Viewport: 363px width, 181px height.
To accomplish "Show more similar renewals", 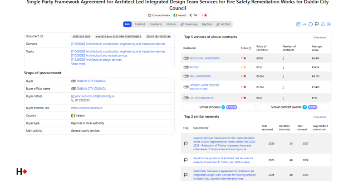I will coord(320,117).
